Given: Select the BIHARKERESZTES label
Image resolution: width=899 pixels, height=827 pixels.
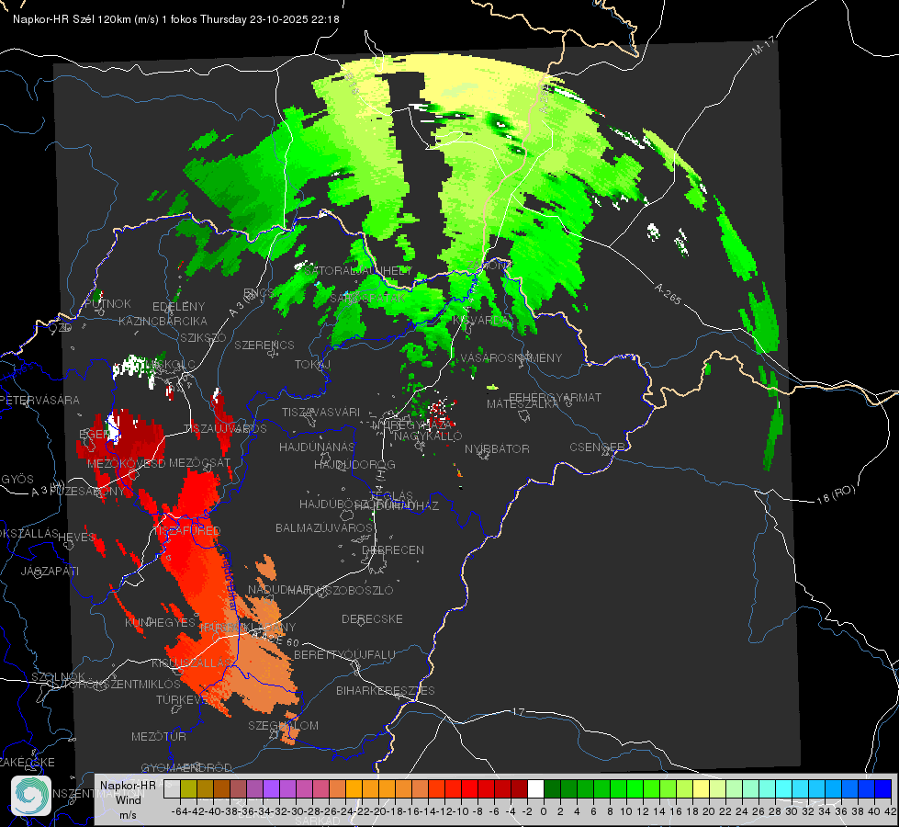Looking at the screenshot, I should point(386,690).
